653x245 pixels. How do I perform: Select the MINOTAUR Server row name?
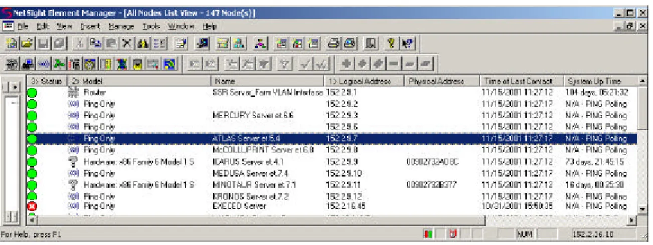tap(255, 185)
